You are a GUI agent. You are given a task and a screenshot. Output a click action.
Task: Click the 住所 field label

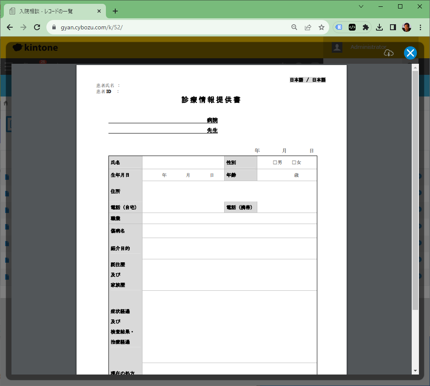115,191
